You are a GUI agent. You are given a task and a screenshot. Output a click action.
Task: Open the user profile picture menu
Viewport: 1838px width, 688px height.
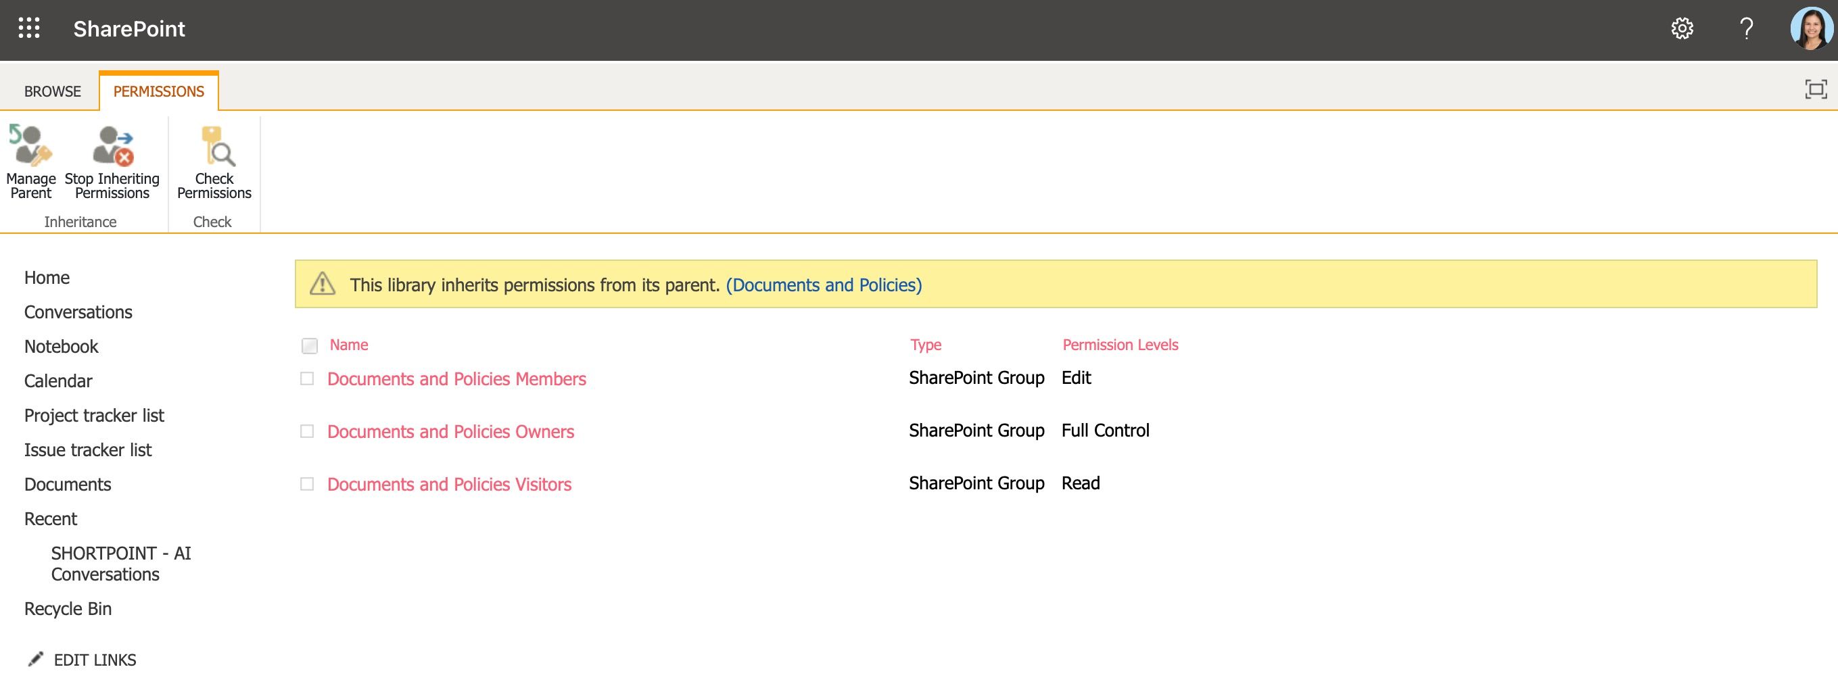pos(1812,28)
